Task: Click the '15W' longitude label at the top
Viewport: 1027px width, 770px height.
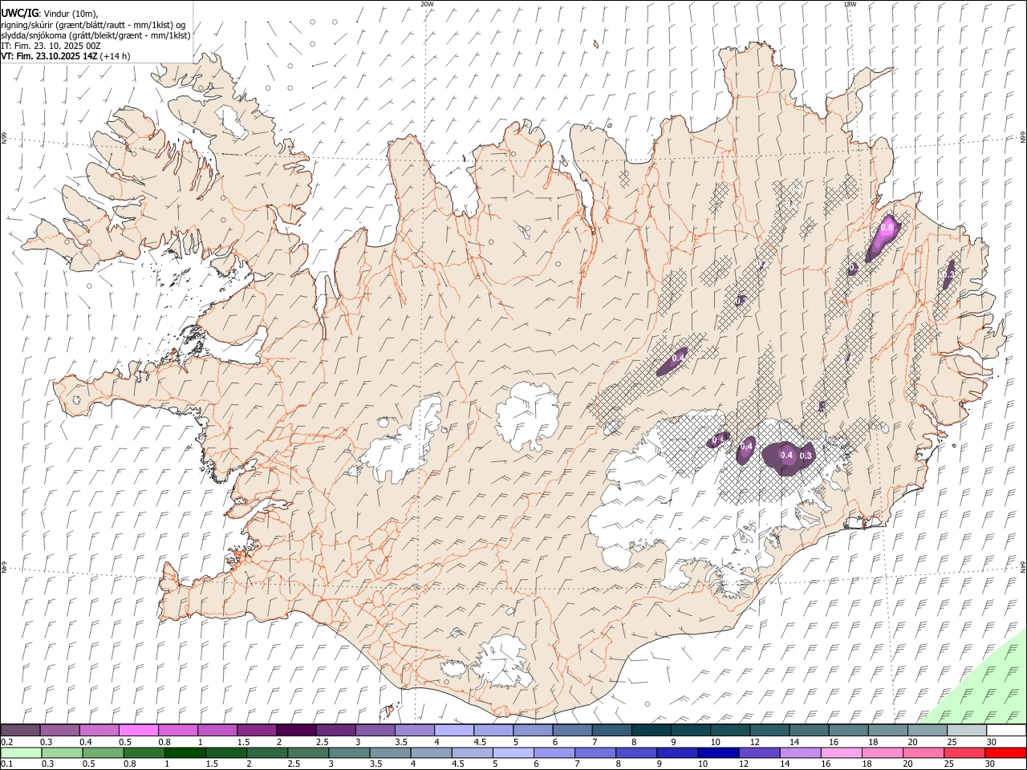Action: [x=850, y=4]
